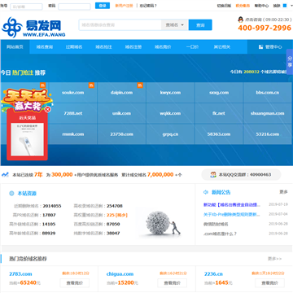Open 帮助中心 in the top bar

coord(261,6)
